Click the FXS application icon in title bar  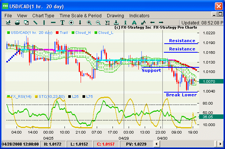(5, 6)
